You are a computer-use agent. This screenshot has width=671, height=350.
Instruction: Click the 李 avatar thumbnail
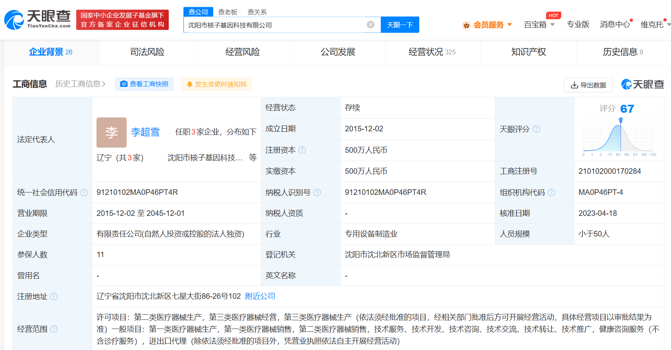(x=112, y=133)
